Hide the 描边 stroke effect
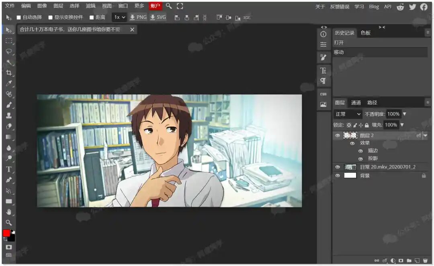434x266 pixels. (360, 151)
